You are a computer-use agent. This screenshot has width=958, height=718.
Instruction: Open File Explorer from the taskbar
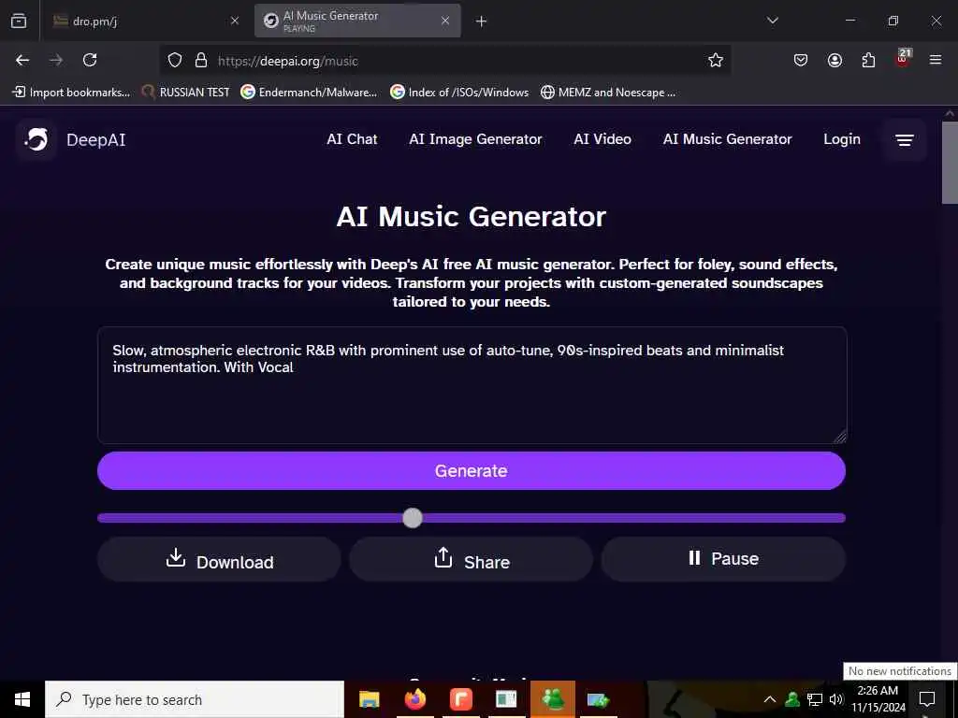coord(369,699)
